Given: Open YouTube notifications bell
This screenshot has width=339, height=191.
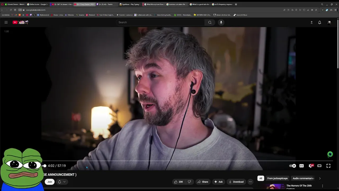Looking at the screenshot, I should [x=320, y=22].
